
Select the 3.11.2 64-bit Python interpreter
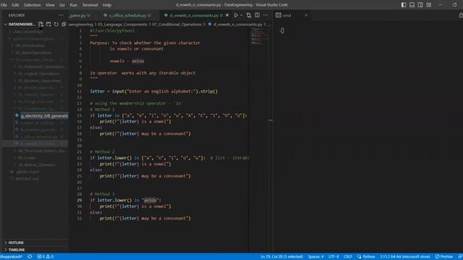tap(405, 257)
